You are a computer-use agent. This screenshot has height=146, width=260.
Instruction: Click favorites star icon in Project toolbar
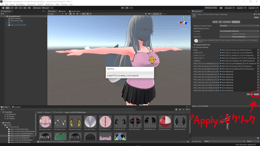183,109
